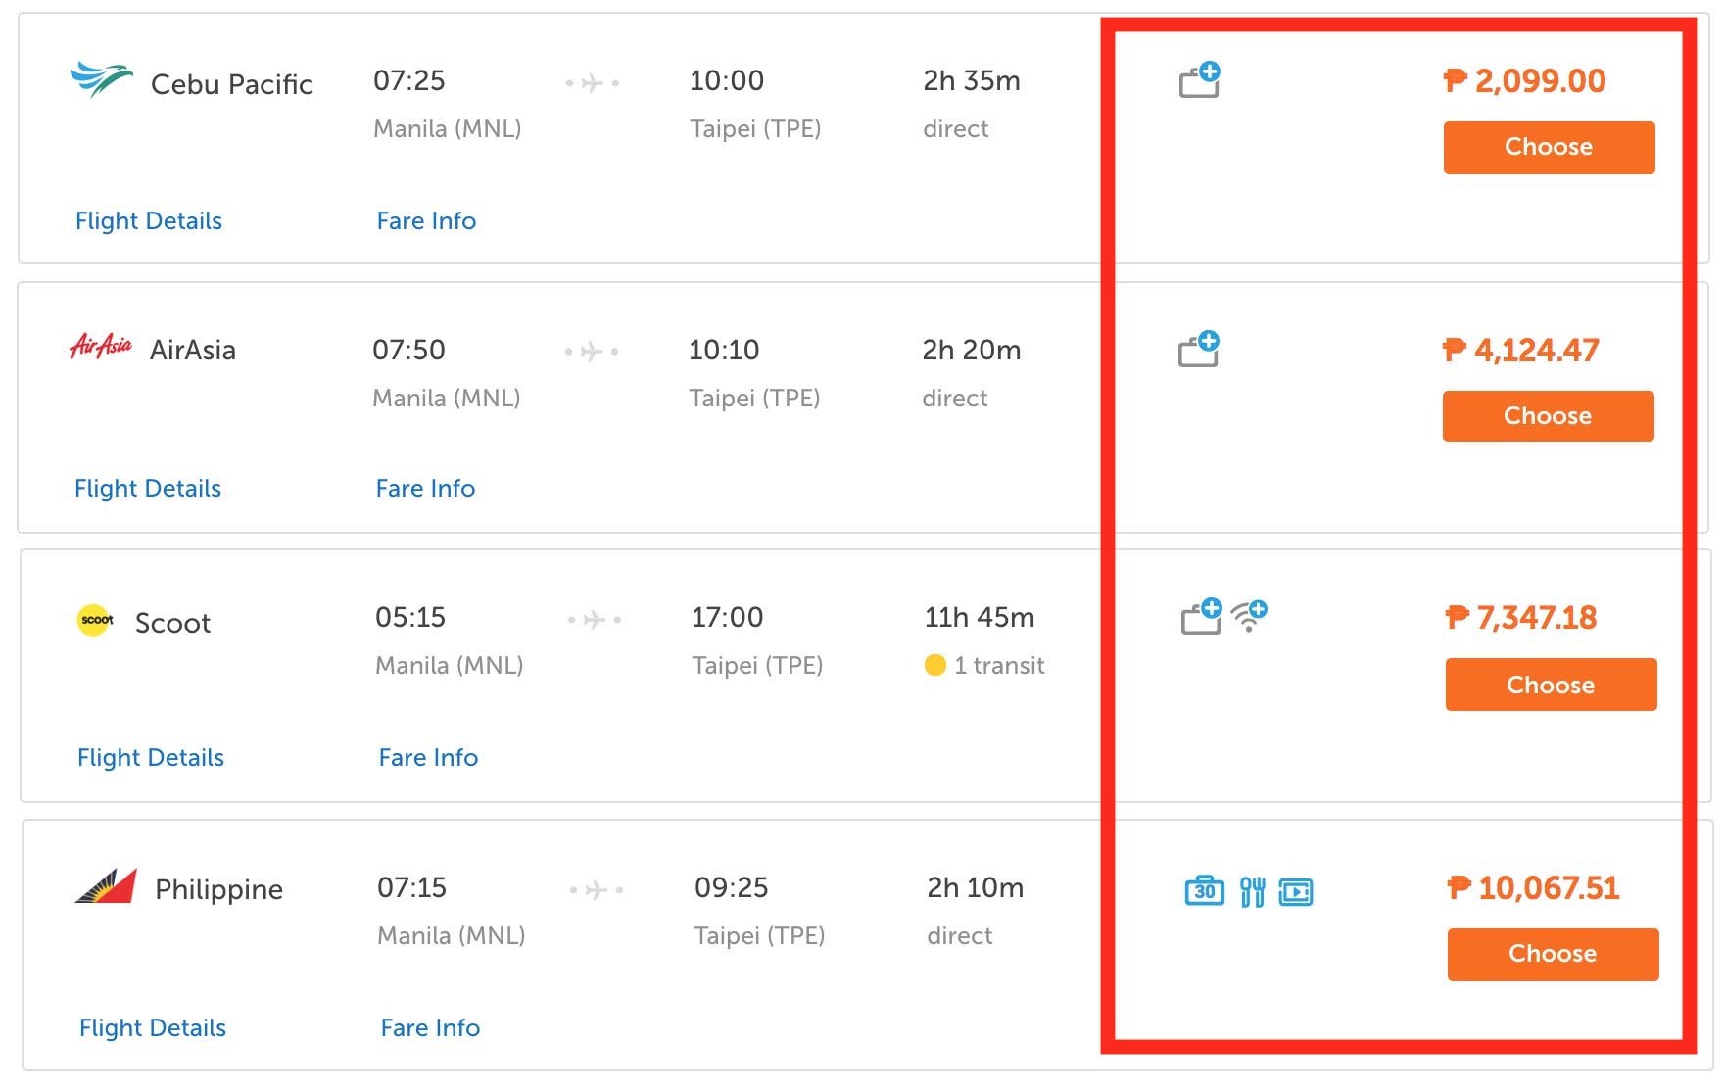This screenshot has height=1091, width=1724.
Task: Click meal icon on Philippine flight
Action: tap(1253, 891)
